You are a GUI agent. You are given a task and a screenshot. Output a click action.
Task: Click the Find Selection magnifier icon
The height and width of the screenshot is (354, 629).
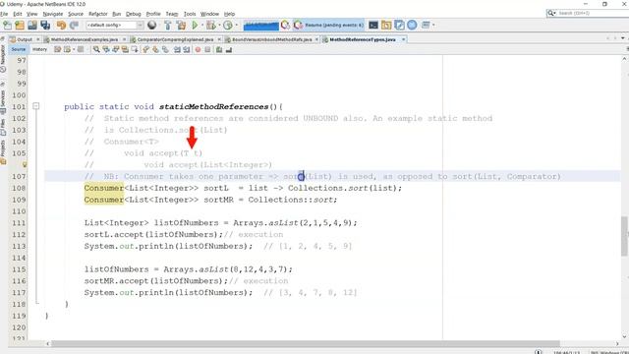(x=96, y=50)
